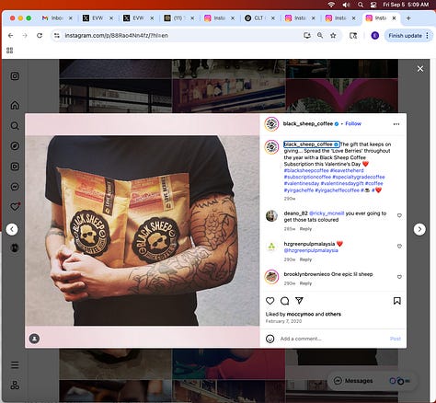Open the new tab plus button
Viewport: 436px width, 403px height.
408,18
